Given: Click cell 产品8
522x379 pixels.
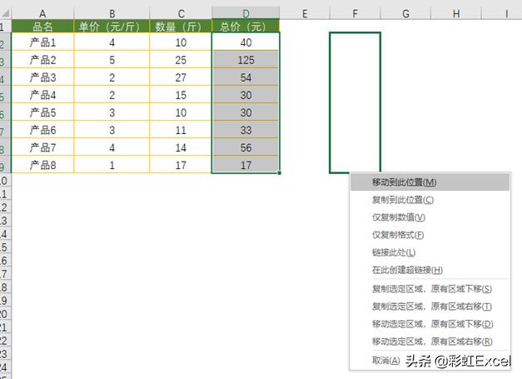Looking at the screenshot, I should pyautogui.click(x=42, y=165).
